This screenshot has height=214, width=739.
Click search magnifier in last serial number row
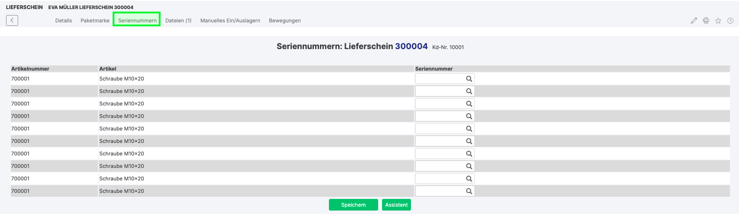(x=469, y=191)
